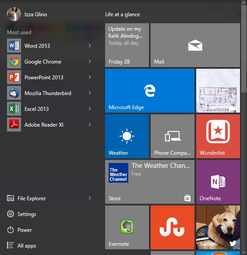Click the 'Google Chrome' label
This screenshot has height=255, width=247.
43,62
